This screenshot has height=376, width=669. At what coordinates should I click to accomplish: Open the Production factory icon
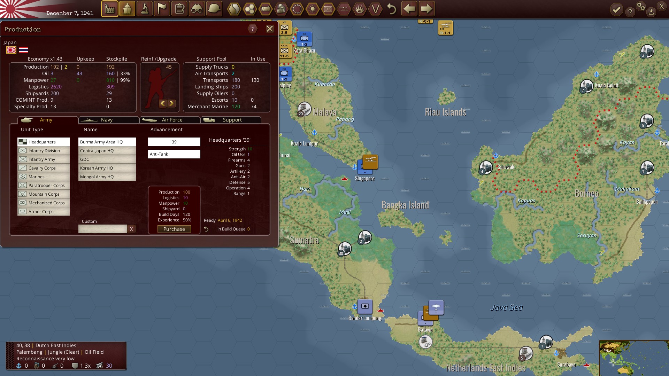(x=110, y=9)
